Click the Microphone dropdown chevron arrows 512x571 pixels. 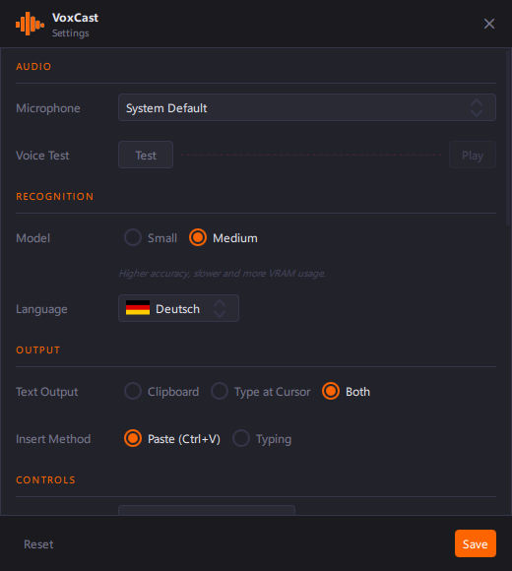pyautogui.click(x=477, y=107)
